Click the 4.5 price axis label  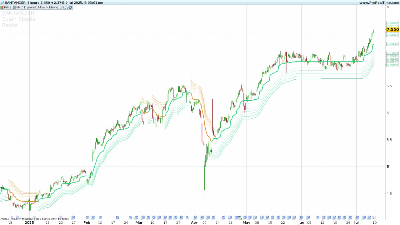point(389,194)
